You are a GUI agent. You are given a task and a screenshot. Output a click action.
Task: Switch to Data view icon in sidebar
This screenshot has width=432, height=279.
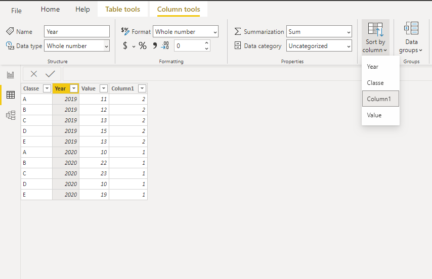(x=11, y=95)
